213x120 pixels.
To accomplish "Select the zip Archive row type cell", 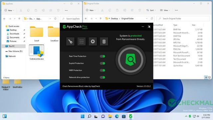I will pyautogui.click(x=178, y=66).
